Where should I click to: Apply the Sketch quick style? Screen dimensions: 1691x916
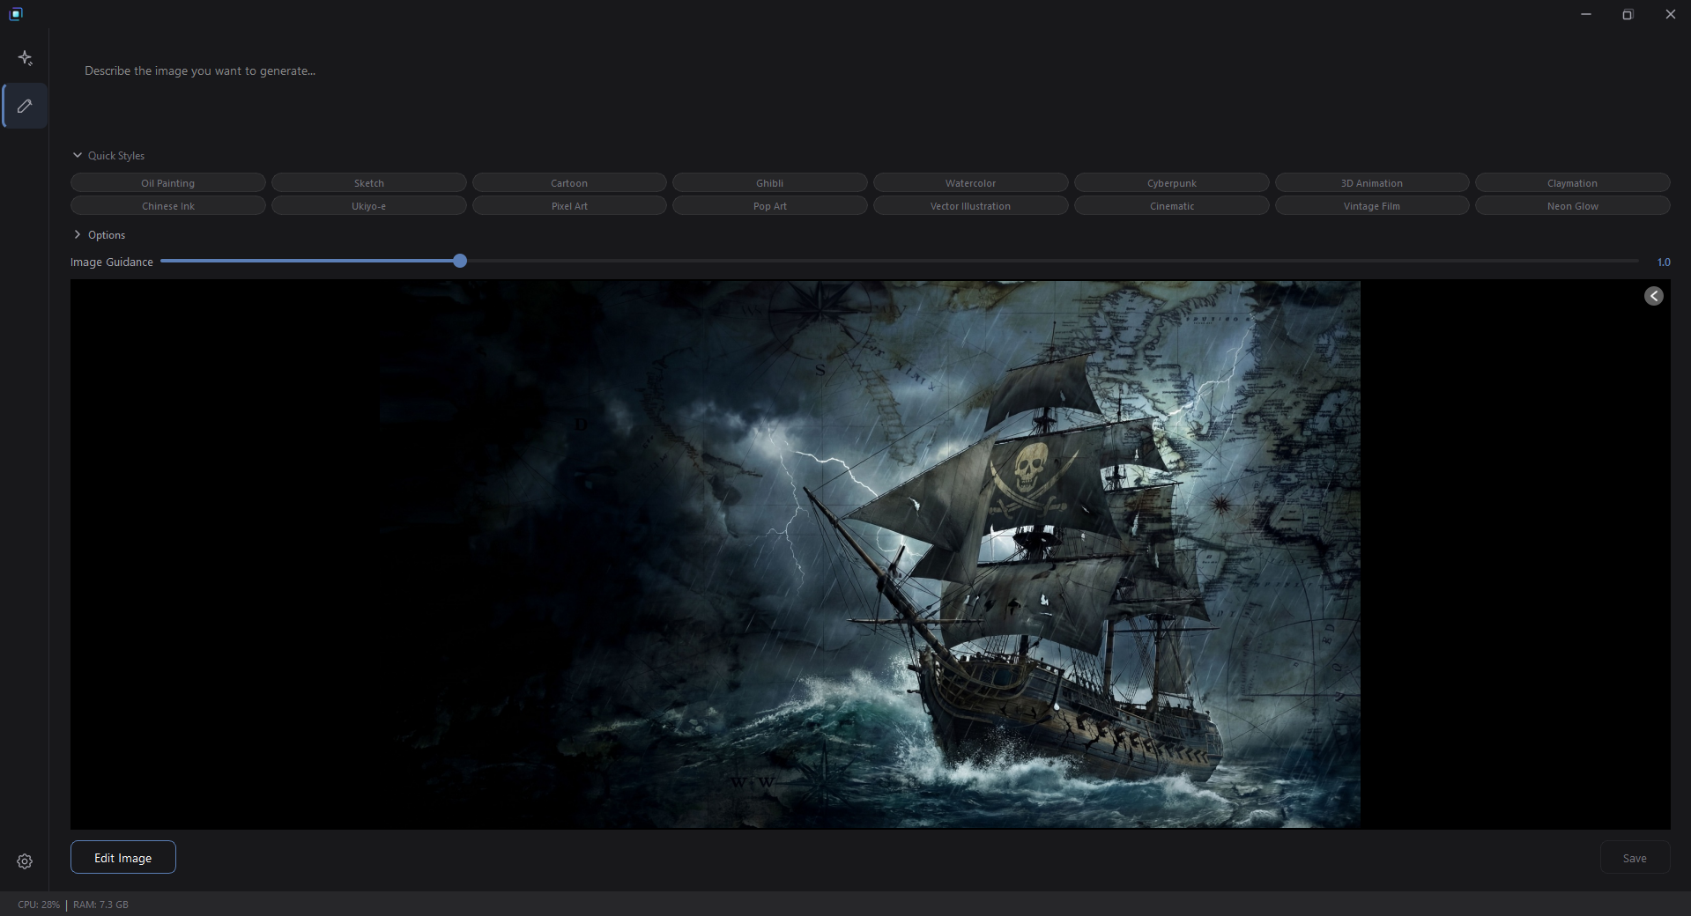click(x=369, y=183)
